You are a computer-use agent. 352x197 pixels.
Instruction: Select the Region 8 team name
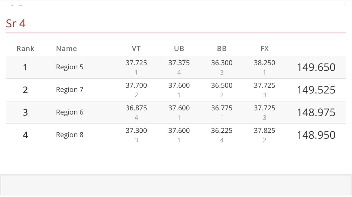(x=70, y=135)
